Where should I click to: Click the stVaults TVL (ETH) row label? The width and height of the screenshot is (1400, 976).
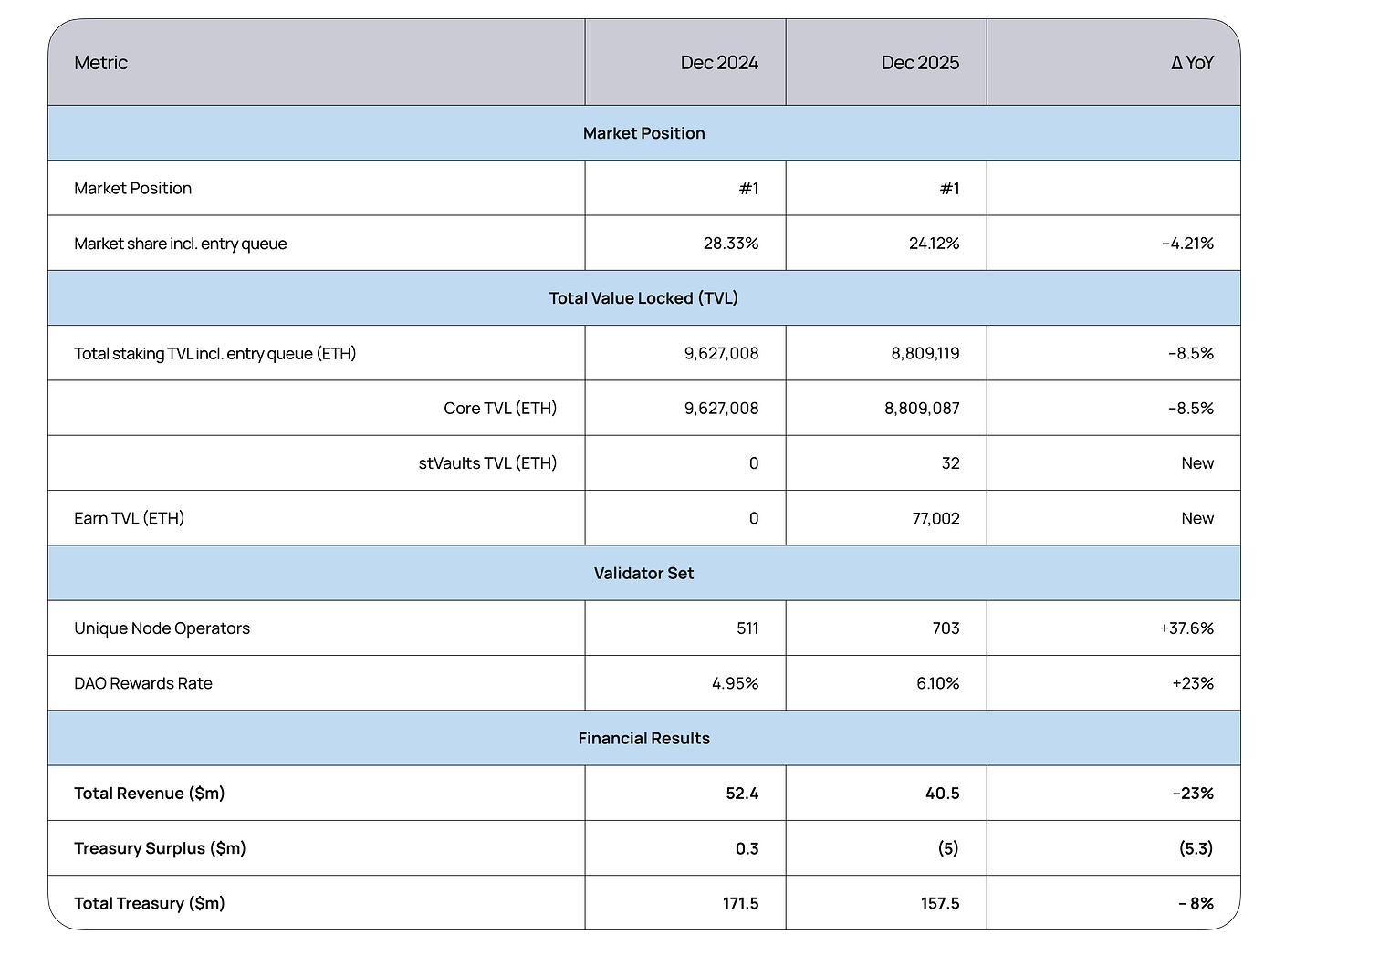pyautogui.click(x=487, y=463)
